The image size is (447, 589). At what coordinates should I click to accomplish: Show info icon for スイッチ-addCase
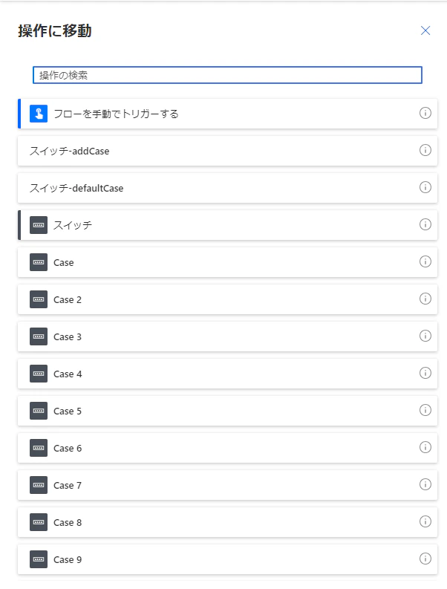(425, 150)
